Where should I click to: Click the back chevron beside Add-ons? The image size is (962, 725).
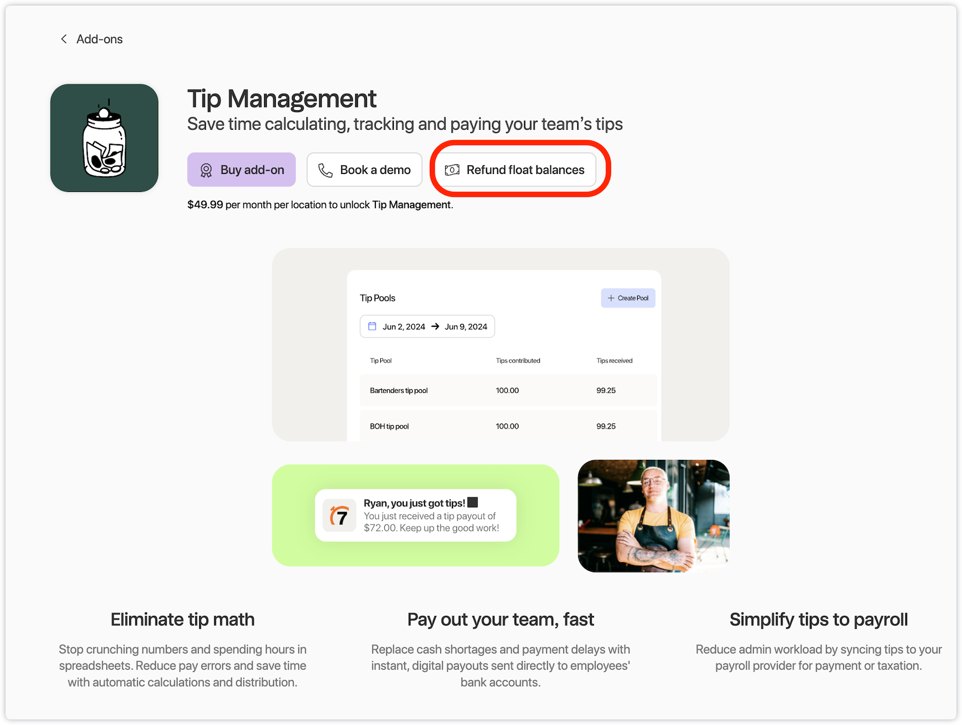pos(64,39)
